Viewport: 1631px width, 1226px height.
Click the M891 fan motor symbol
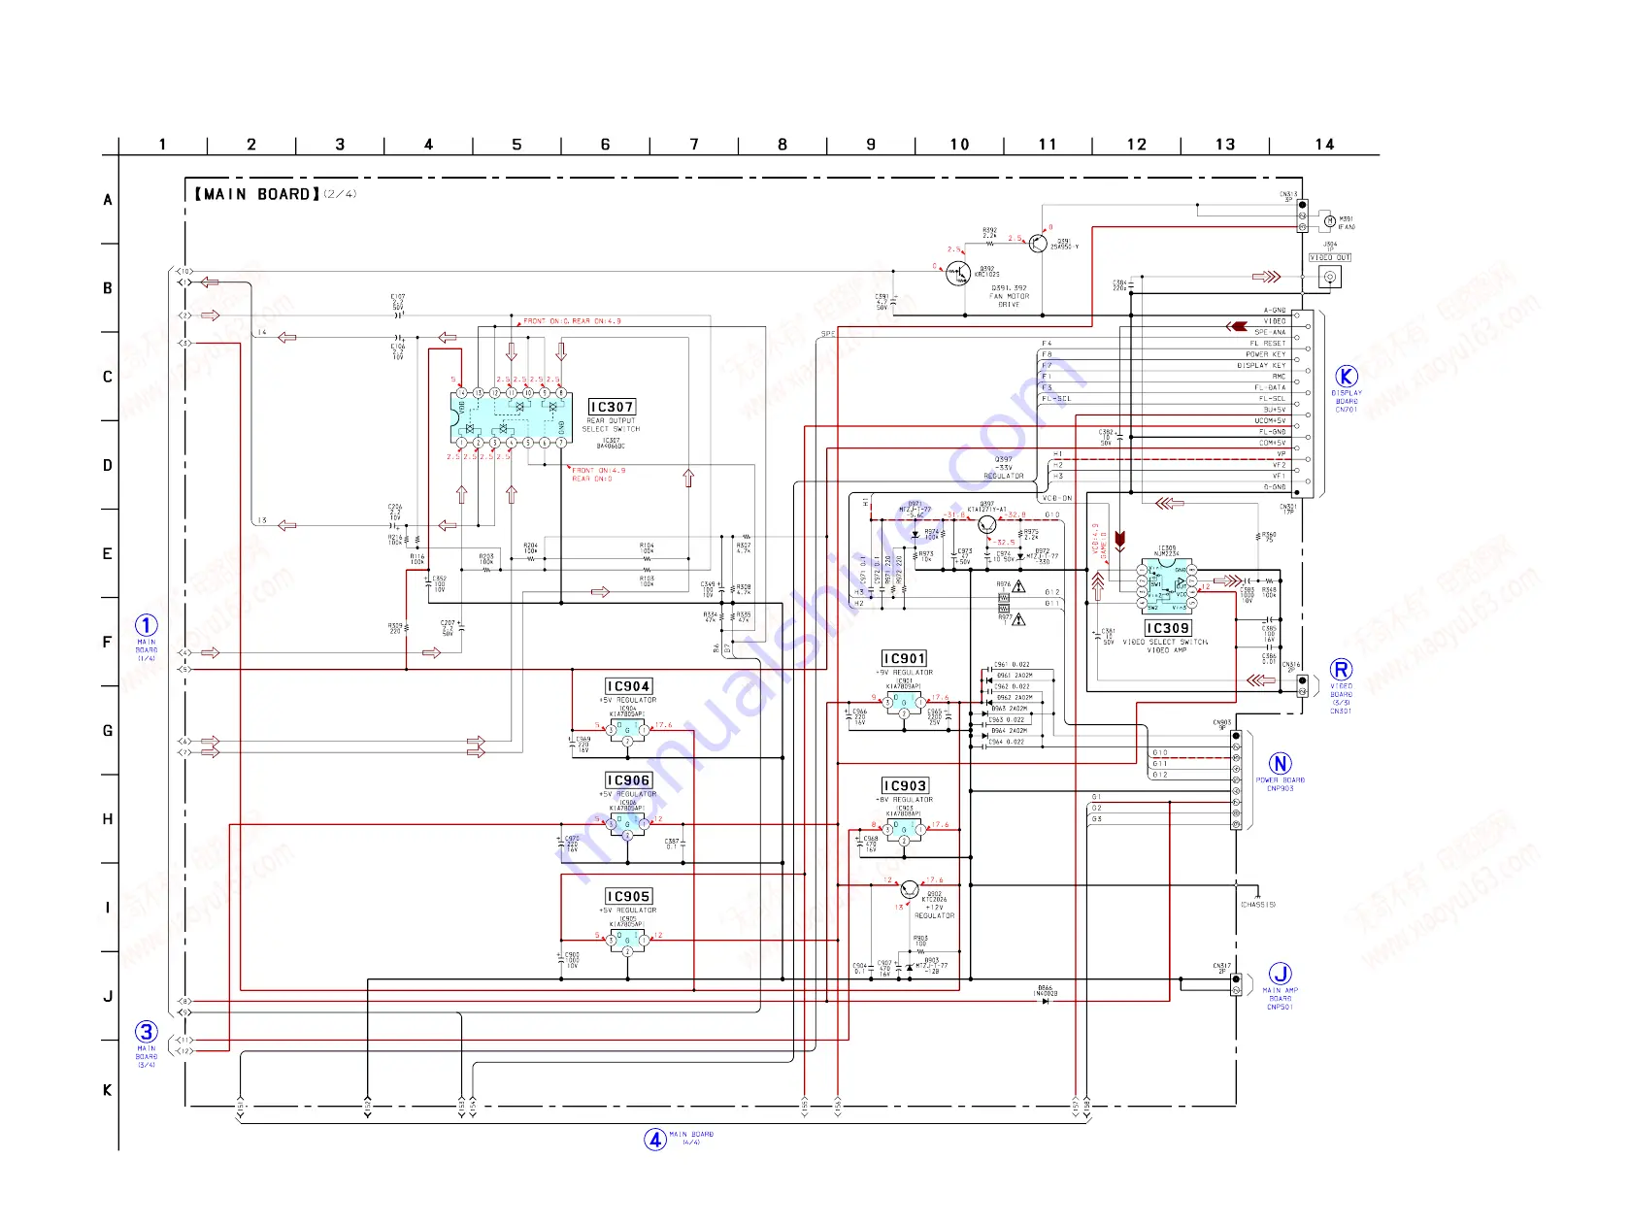1329,221
